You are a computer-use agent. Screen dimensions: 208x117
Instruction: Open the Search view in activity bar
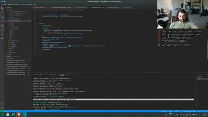2,12
